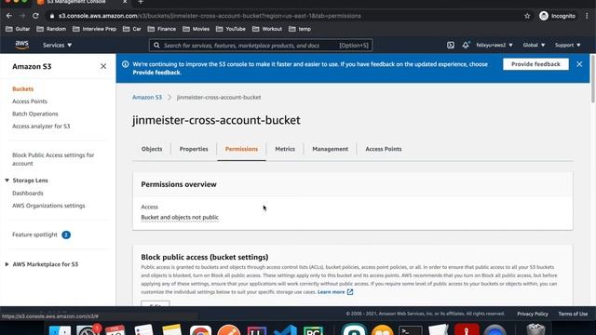Open Buckets in the sidebar
Screen dimensions: 596x335
[x=22, y=89]
